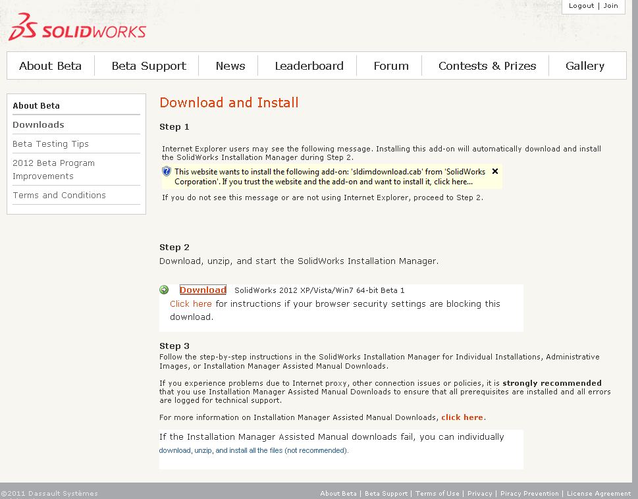638x499 pixels.
Task: Open Privacy footer link
Action: click(480, 493)
